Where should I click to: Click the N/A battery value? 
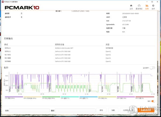click(x=124, y=32)
